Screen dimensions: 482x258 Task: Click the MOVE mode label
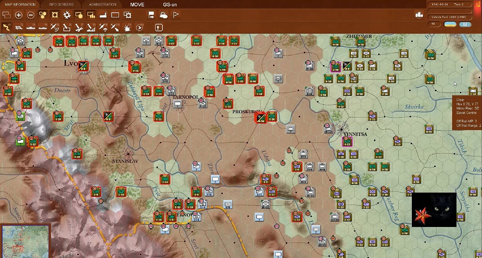137,5
